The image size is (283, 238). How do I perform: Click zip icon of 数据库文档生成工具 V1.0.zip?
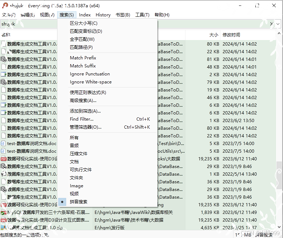tap(4, 227)
